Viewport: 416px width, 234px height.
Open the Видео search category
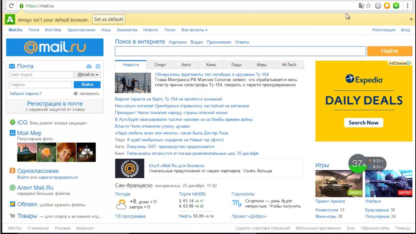pyautogui.click(x=197, y=42)
